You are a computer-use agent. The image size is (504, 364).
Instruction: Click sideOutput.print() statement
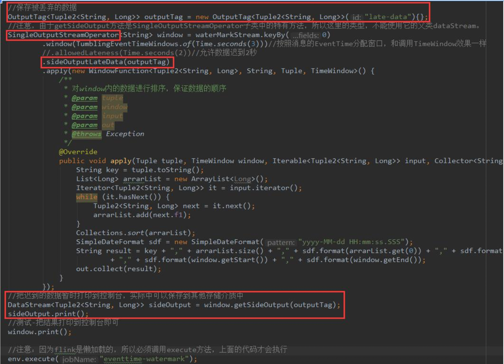pos(48,314)
